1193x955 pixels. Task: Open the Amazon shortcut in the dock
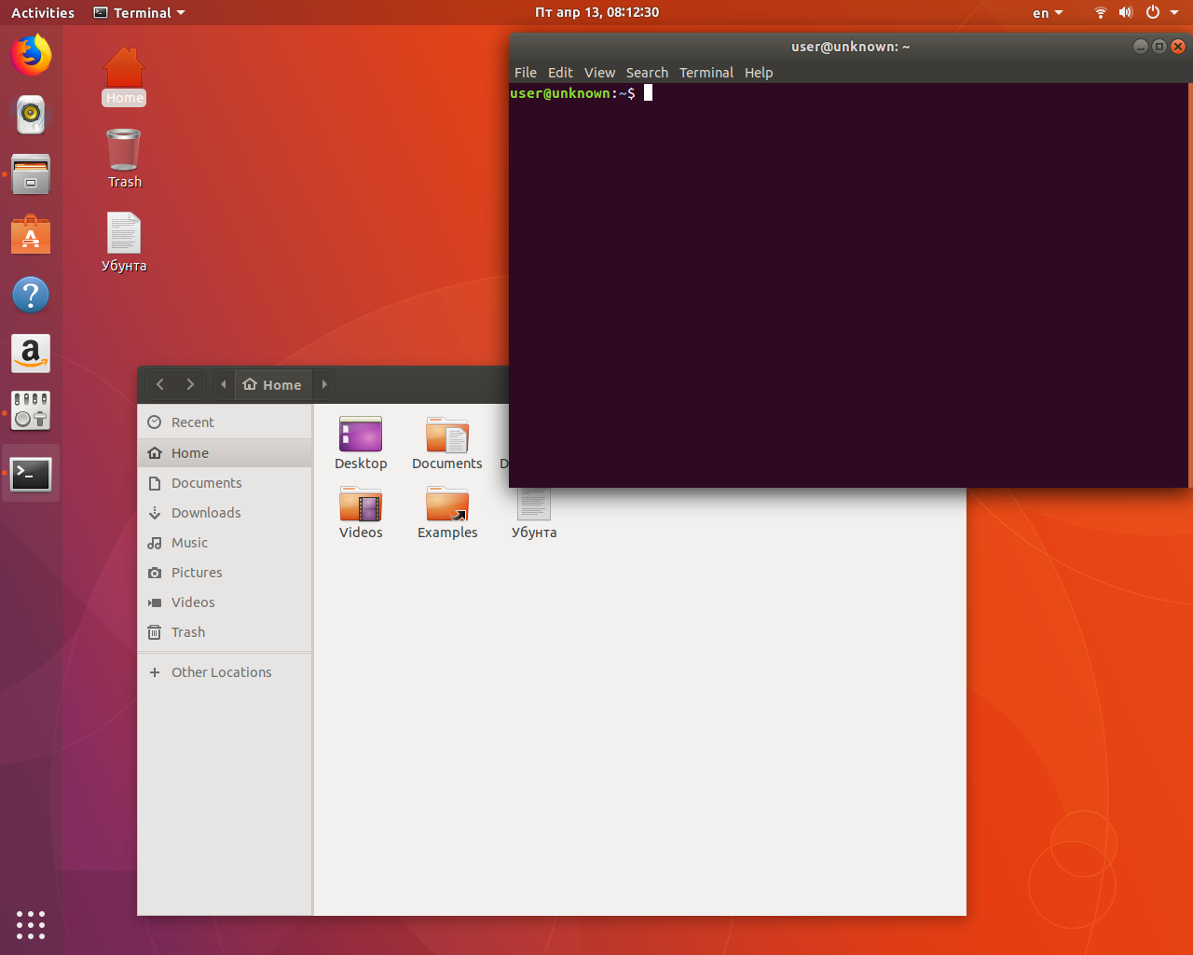[x=31, y=353]
